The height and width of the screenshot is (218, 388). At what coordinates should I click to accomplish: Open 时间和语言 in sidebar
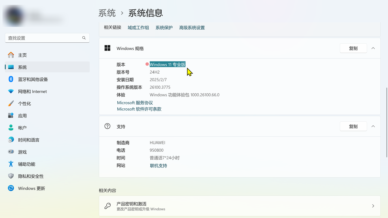(x=28, y=140)
